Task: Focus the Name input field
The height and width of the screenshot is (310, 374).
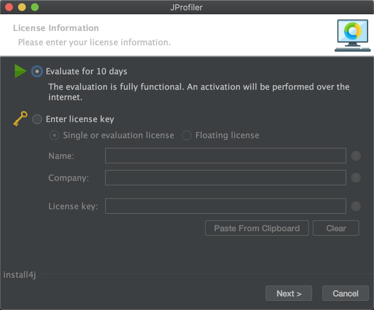Action: (225, 156)
